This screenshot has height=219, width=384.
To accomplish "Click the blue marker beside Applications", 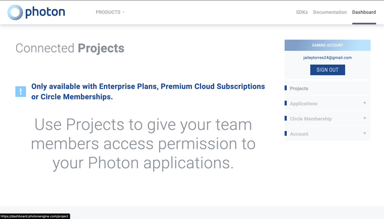I will coord(286,104).
